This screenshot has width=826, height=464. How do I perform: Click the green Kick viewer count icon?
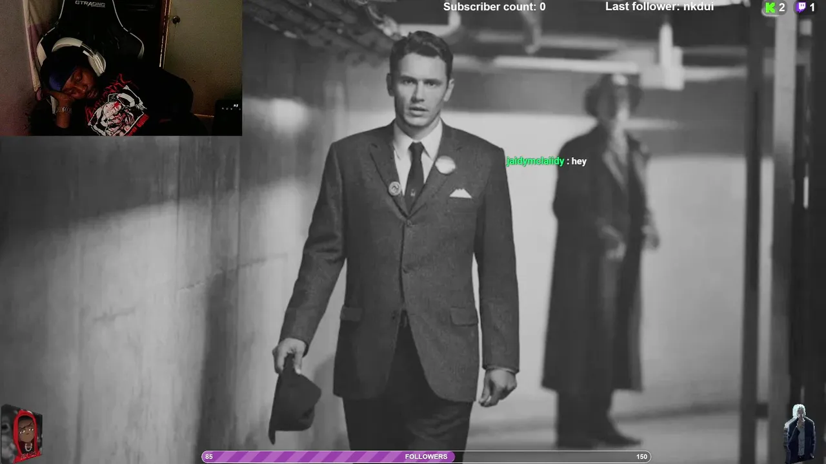[x=770, y=8]
